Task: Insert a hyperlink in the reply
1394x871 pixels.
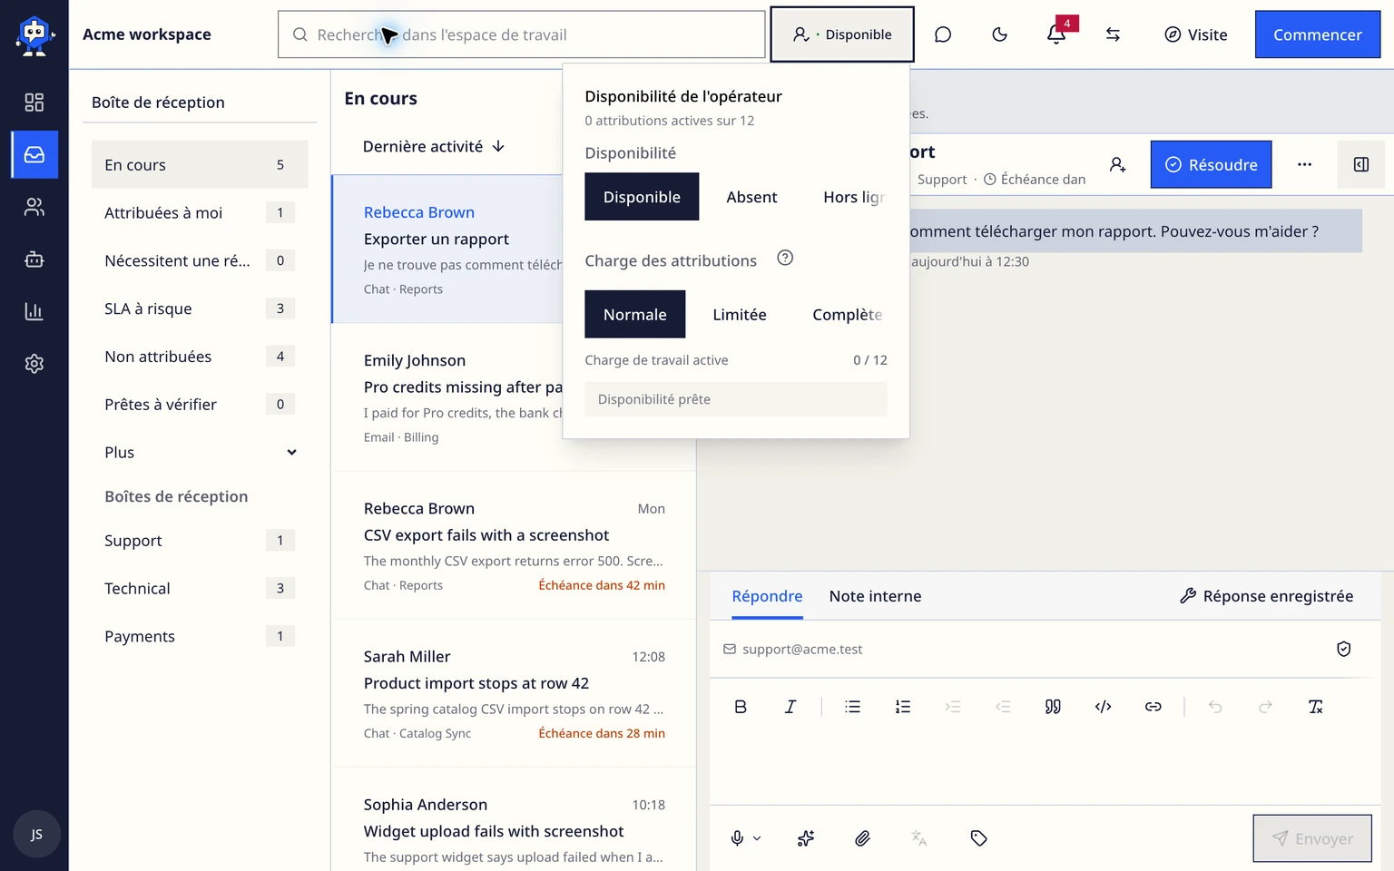Action: (x=1153, y=707)
